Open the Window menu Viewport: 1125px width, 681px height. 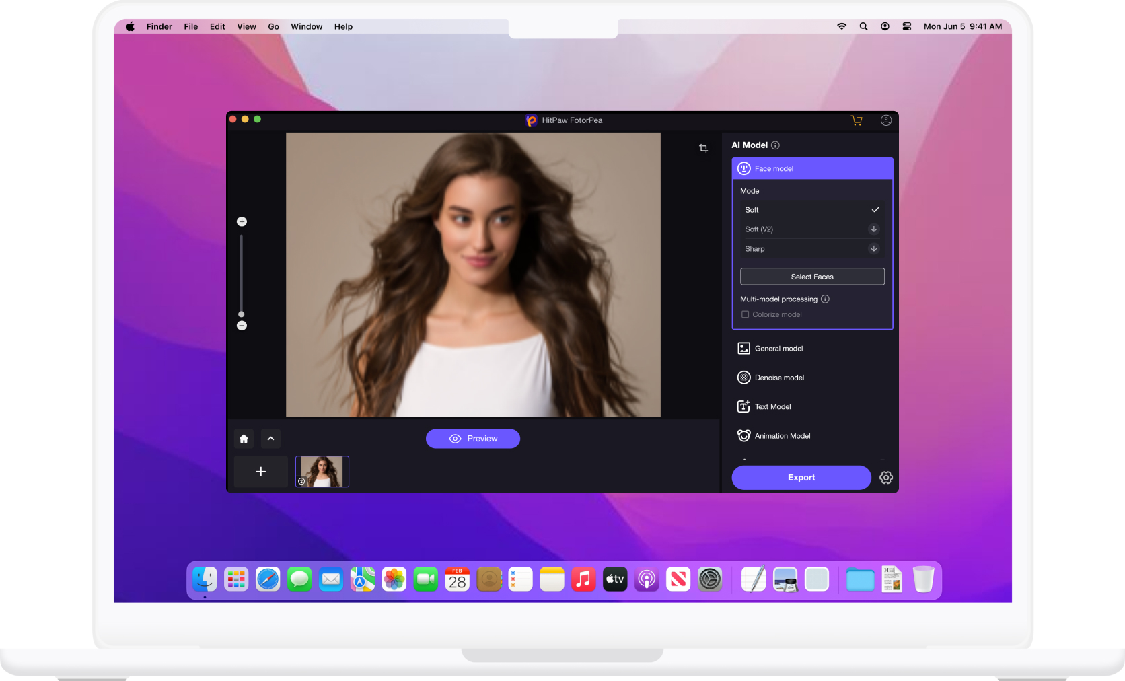[x=306, y=26]
